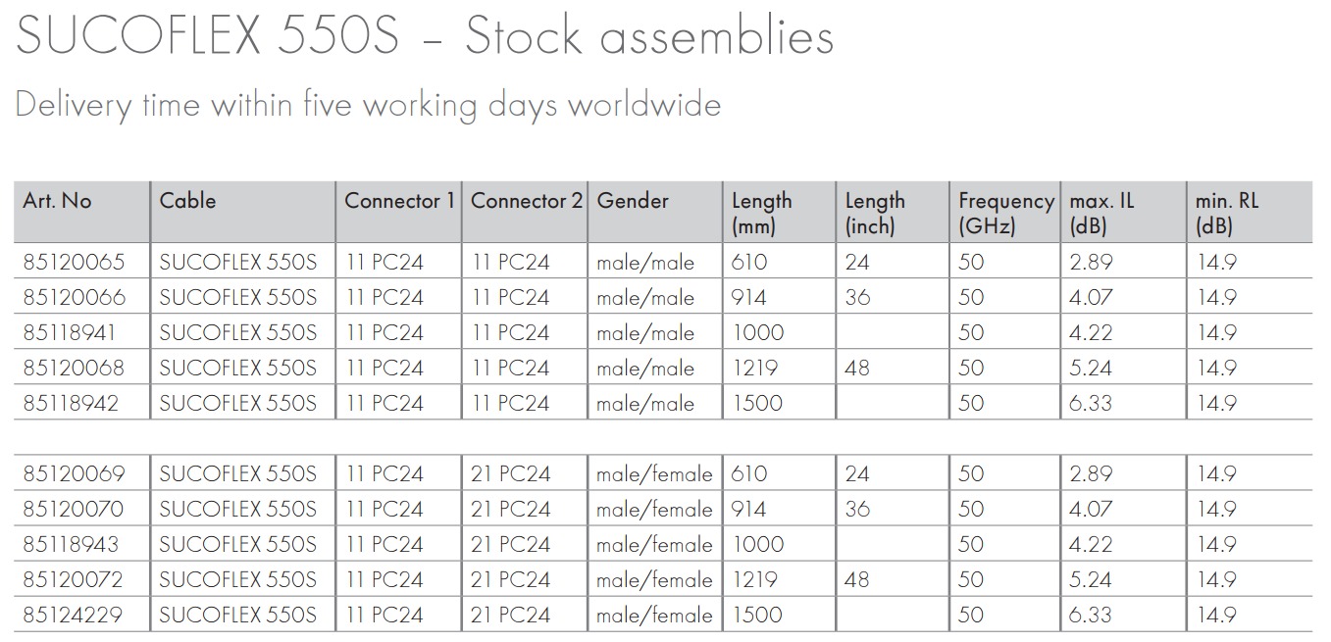Select article number 85120065
The image size is (1331, 642).
click(74, 263)
